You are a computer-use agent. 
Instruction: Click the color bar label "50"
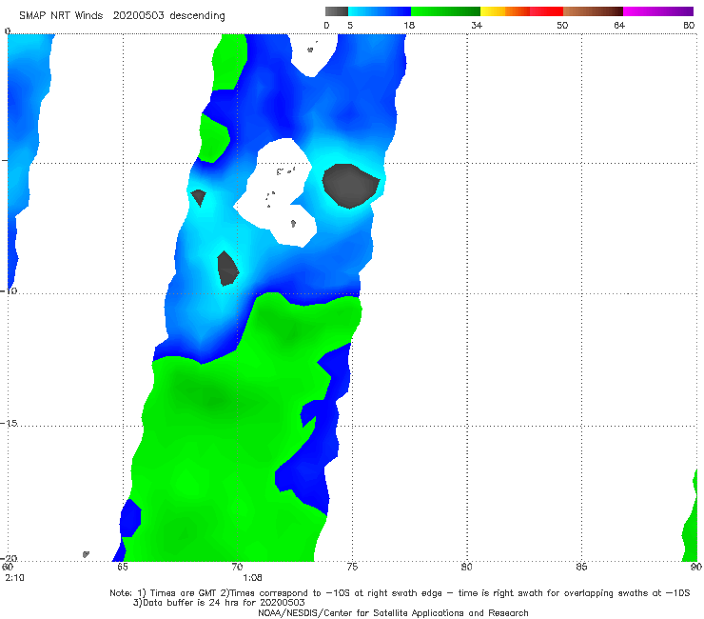coord(562,25)
